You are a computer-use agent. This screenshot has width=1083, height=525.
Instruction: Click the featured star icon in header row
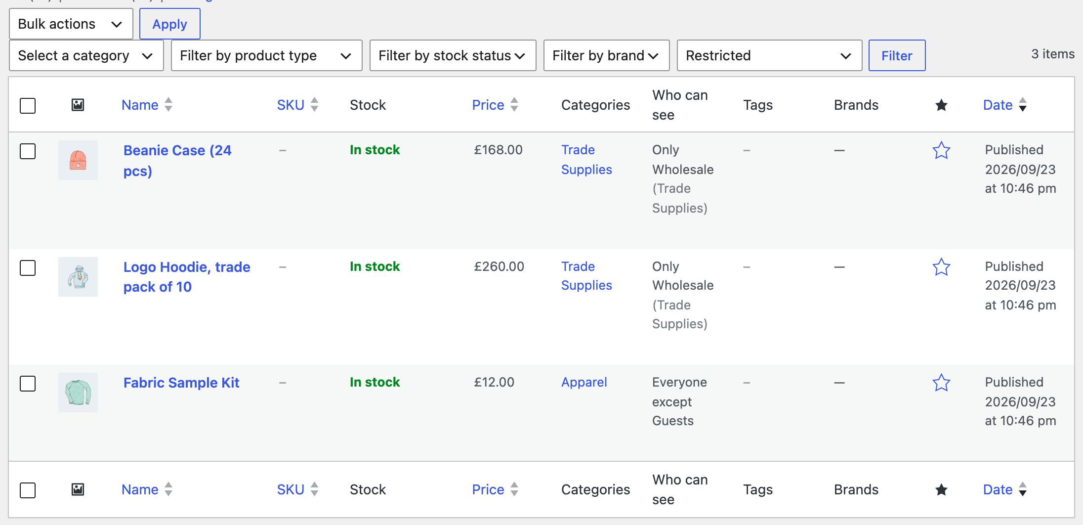click(941, 105)
